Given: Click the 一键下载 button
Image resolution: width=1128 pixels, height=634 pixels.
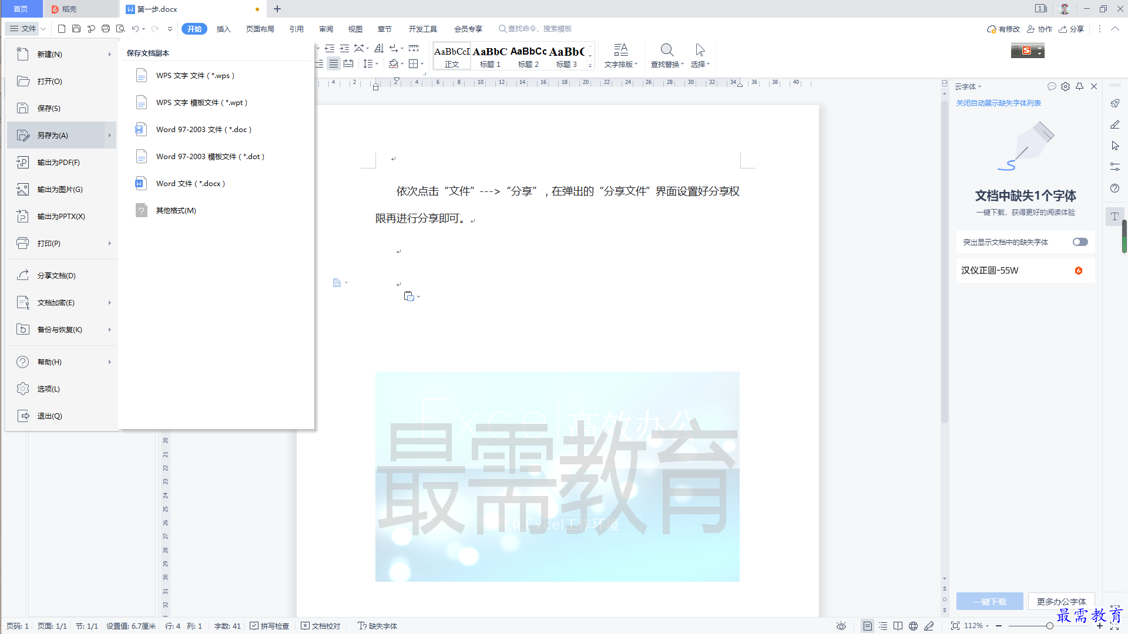Looking at the screenshot, I should (x=990, y=601).
